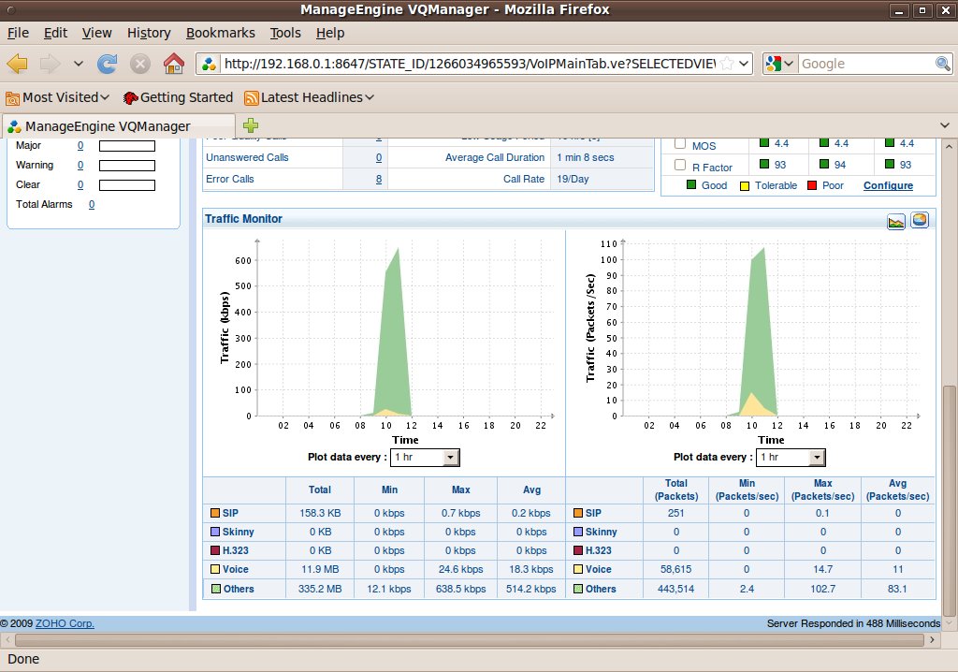The height and width of the screenshot is (672, 958).
Task: Click the SIP orange swatch in kbps table
Action: tap(215, 513)
